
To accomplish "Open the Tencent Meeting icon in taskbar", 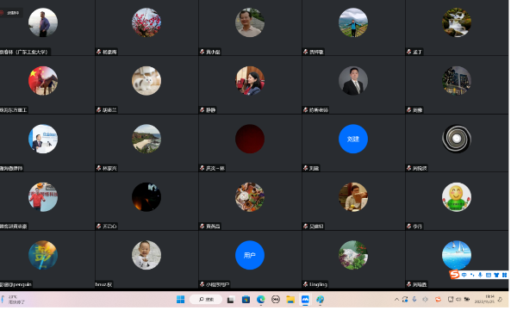I will (x=305, y=299).
